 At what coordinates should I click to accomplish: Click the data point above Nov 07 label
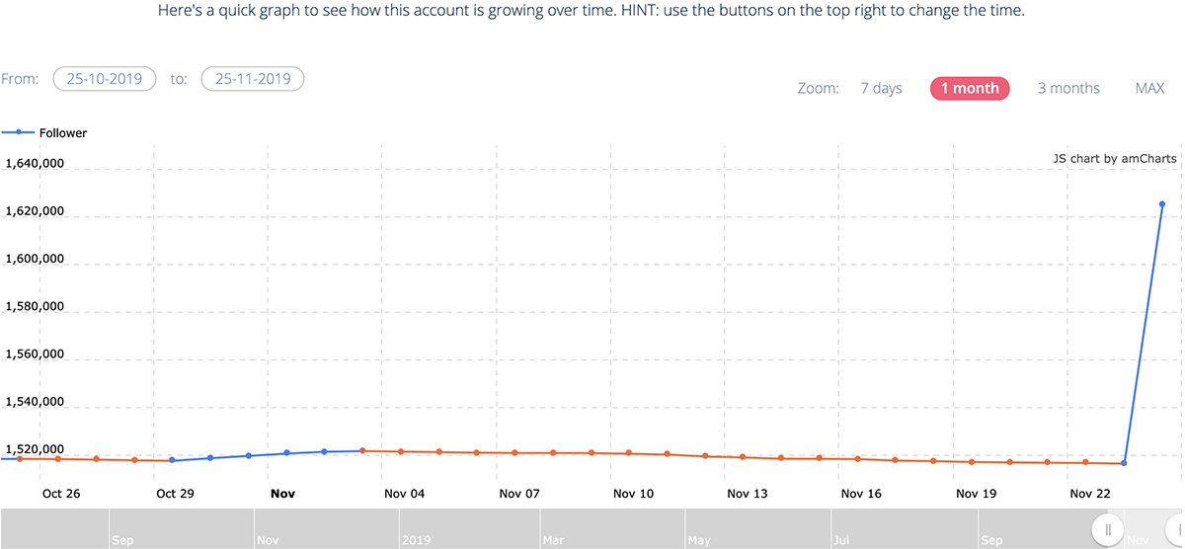pyautogui.click(x=514, y=453)
